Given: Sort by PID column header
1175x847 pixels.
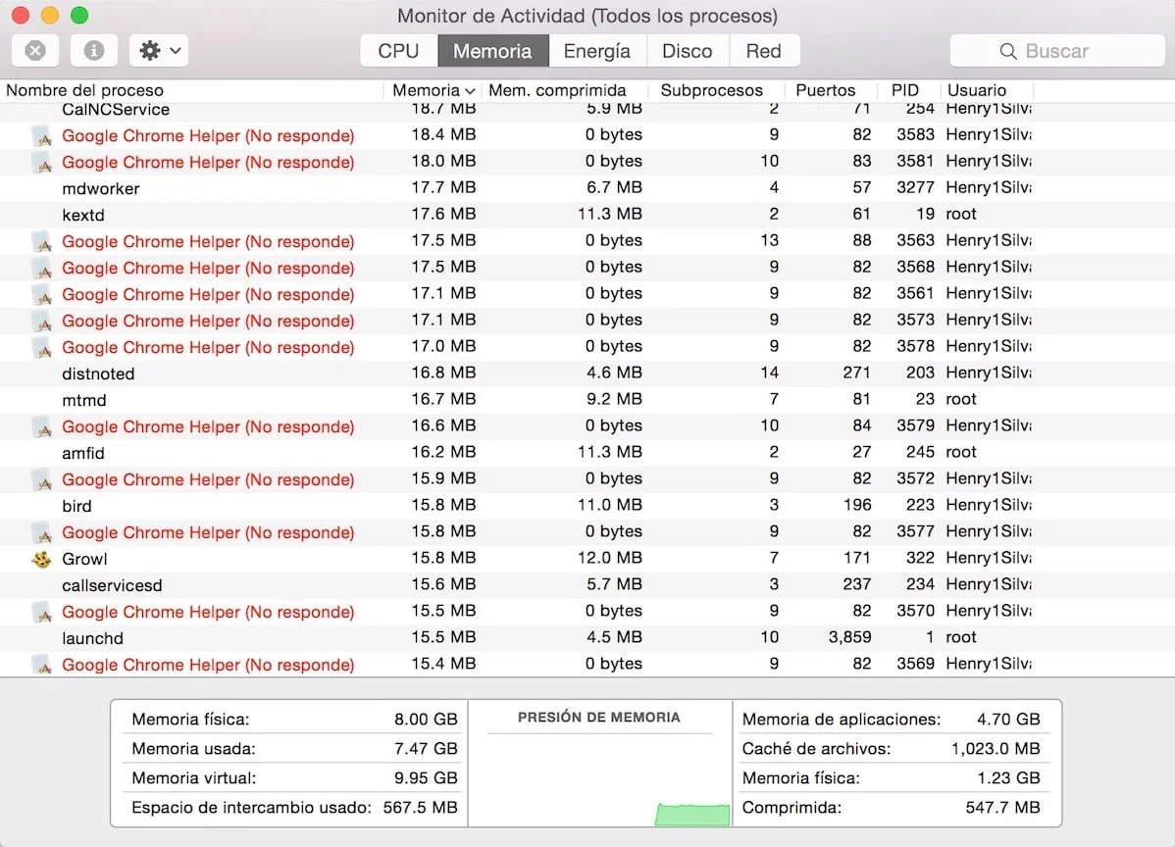Looking at the screenshot, I should coord(907,90).
